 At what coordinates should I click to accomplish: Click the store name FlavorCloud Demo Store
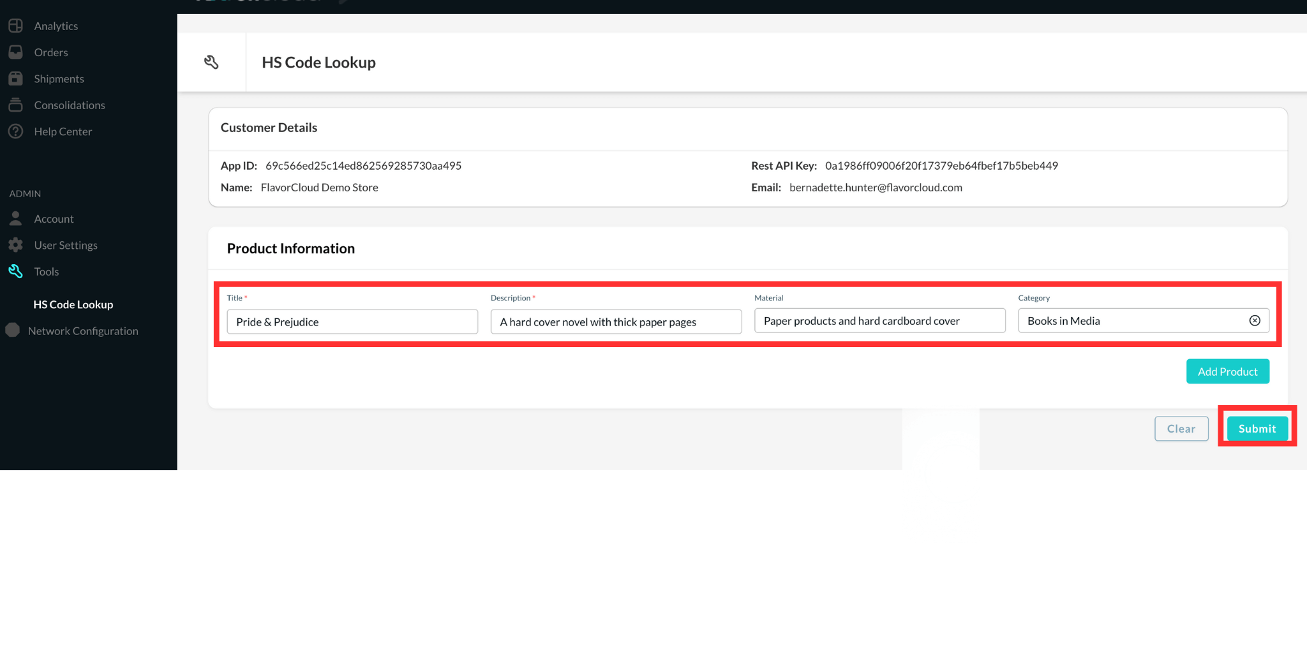click(x=319, y=188)
